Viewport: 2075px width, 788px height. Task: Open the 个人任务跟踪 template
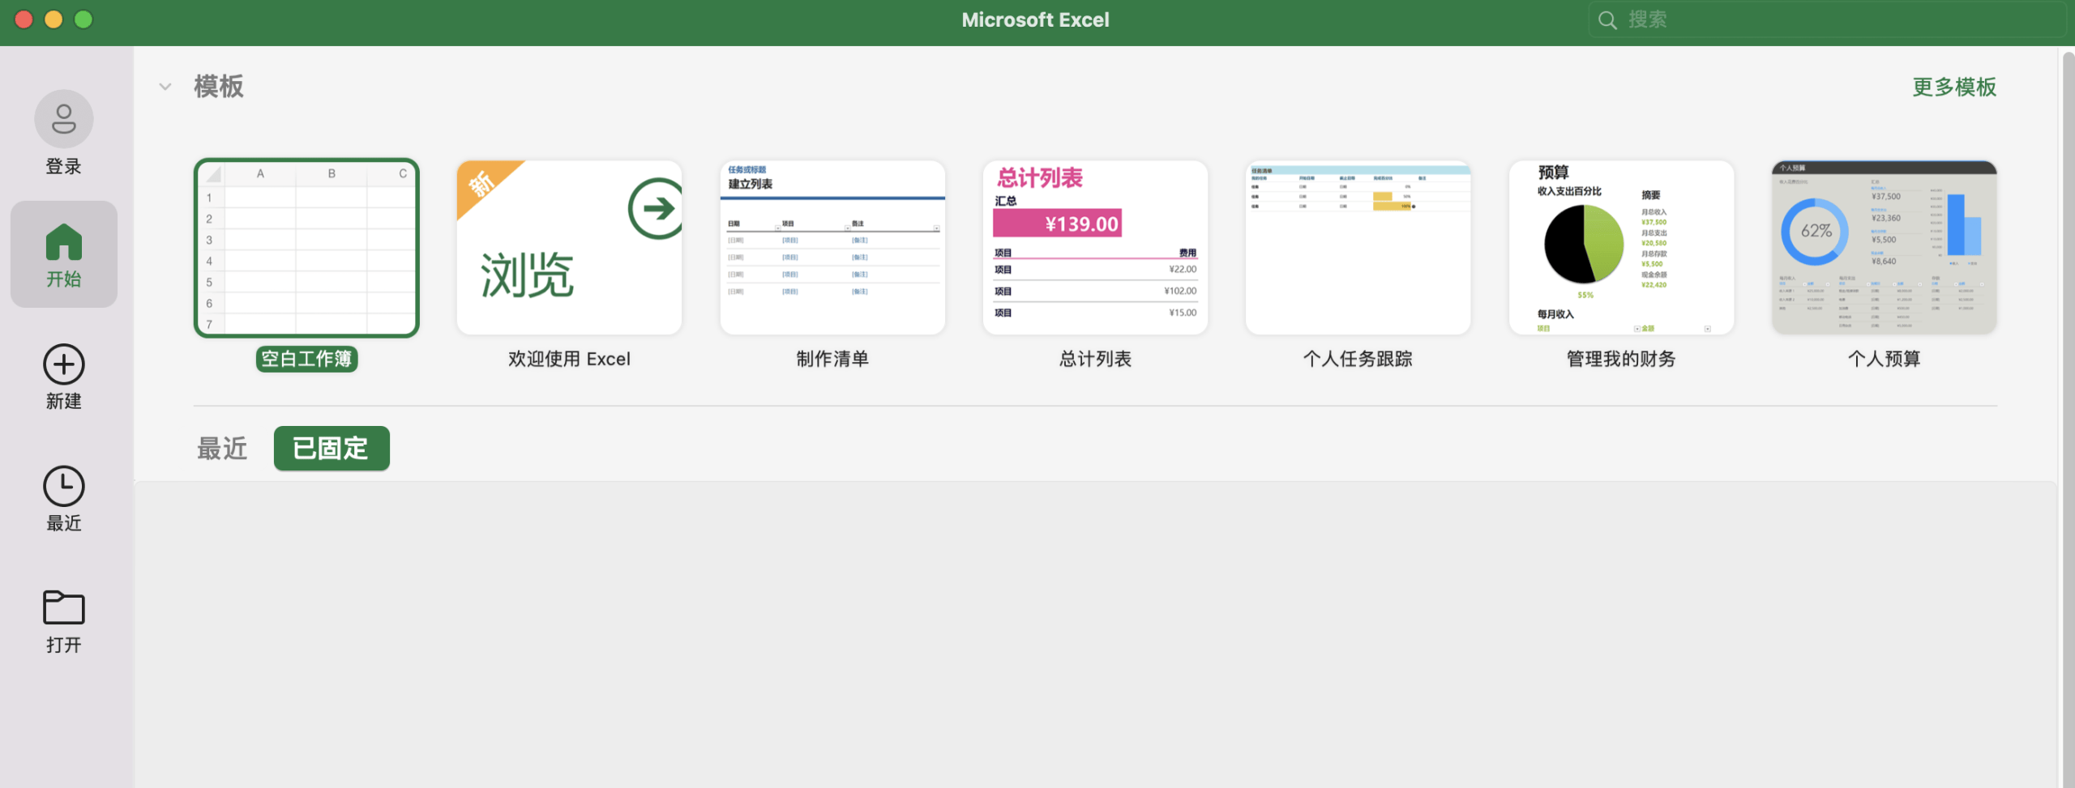click(1358, 248)
